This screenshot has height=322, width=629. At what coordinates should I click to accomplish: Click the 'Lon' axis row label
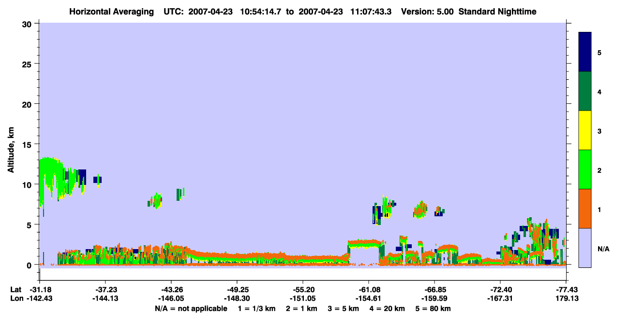16,299
